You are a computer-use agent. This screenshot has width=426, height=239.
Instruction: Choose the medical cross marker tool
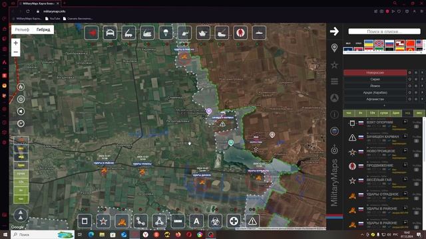pos(234,221)
